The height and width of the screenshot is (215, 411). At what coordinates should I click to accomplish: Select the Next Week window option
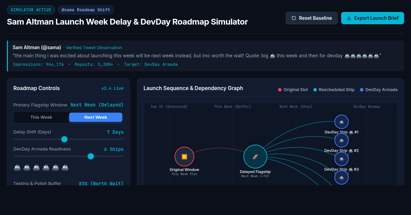pyautogui.click(x=96, y=117)
